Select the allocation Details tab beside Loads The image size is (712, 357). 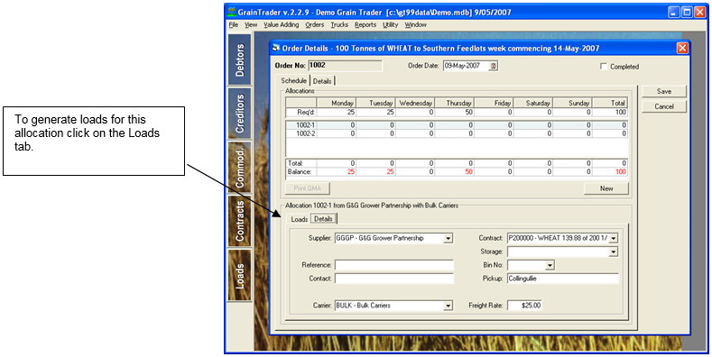(324, 219)
